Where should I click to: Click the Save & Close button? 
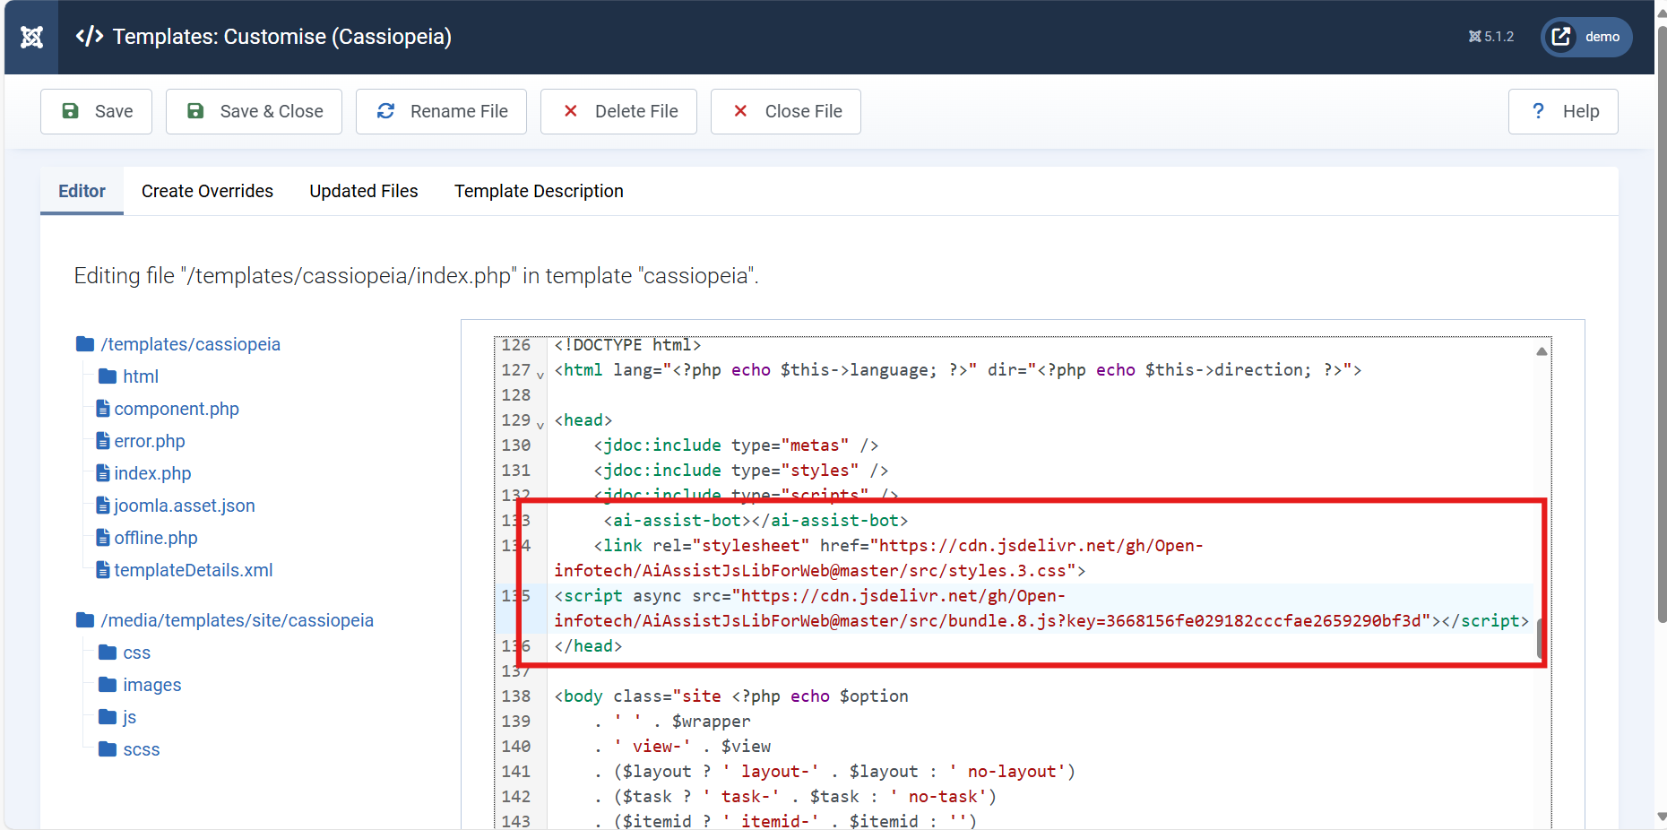(x=254, y=111)
